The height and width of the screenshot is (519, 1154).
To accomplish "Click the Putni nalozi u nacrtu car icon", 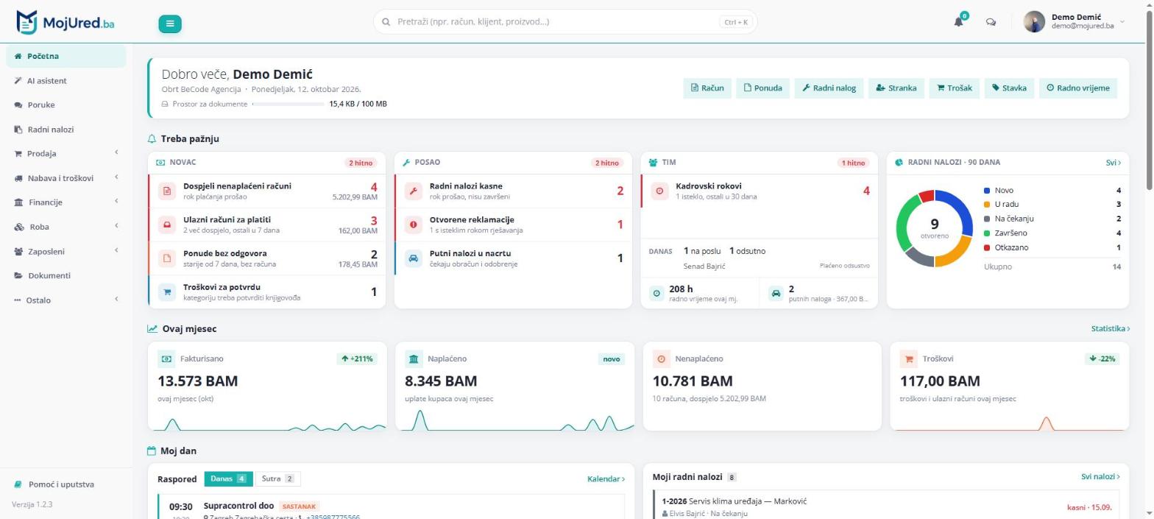I will (x=414, y=258).
